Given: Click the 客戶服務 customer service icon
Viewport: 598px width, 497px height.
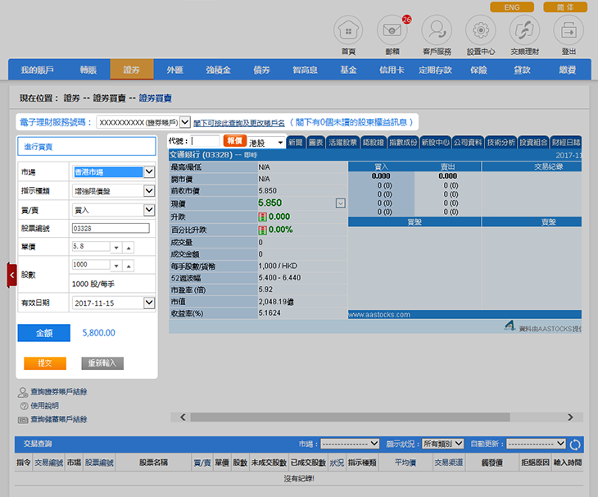Looking at the screenshot, I should pyautogui.click(x=436, y=31).
